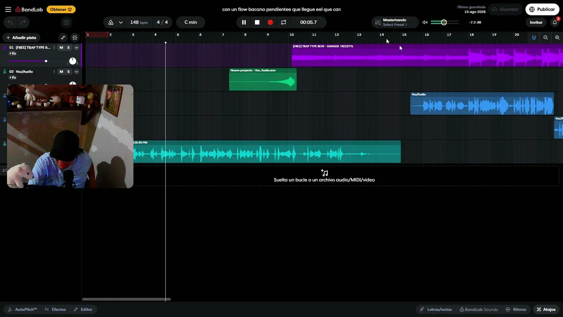Redo the last undone action

pos(23,22)
